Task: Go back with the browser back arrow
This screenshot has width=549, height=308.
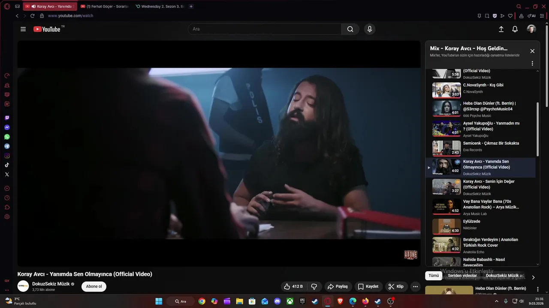Action: 17,16
